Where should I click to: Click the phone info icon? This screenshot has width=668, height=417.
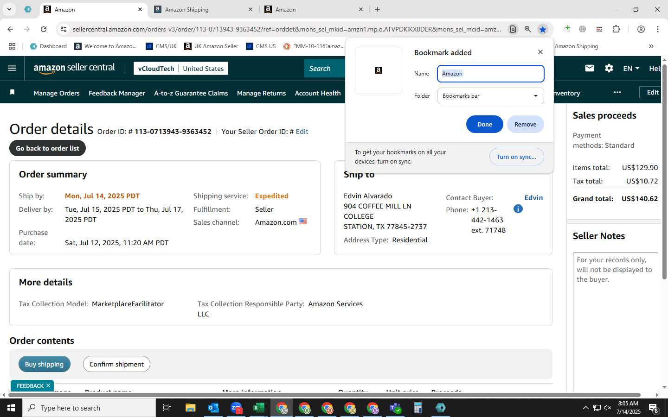(x=518, y=209)
